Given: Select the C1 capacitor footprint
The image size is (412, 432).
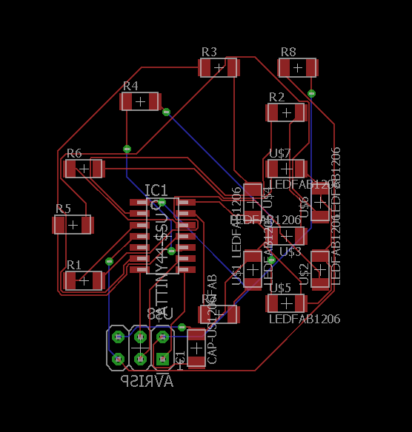Looking at the screenshot, I should tap(196, 348).
